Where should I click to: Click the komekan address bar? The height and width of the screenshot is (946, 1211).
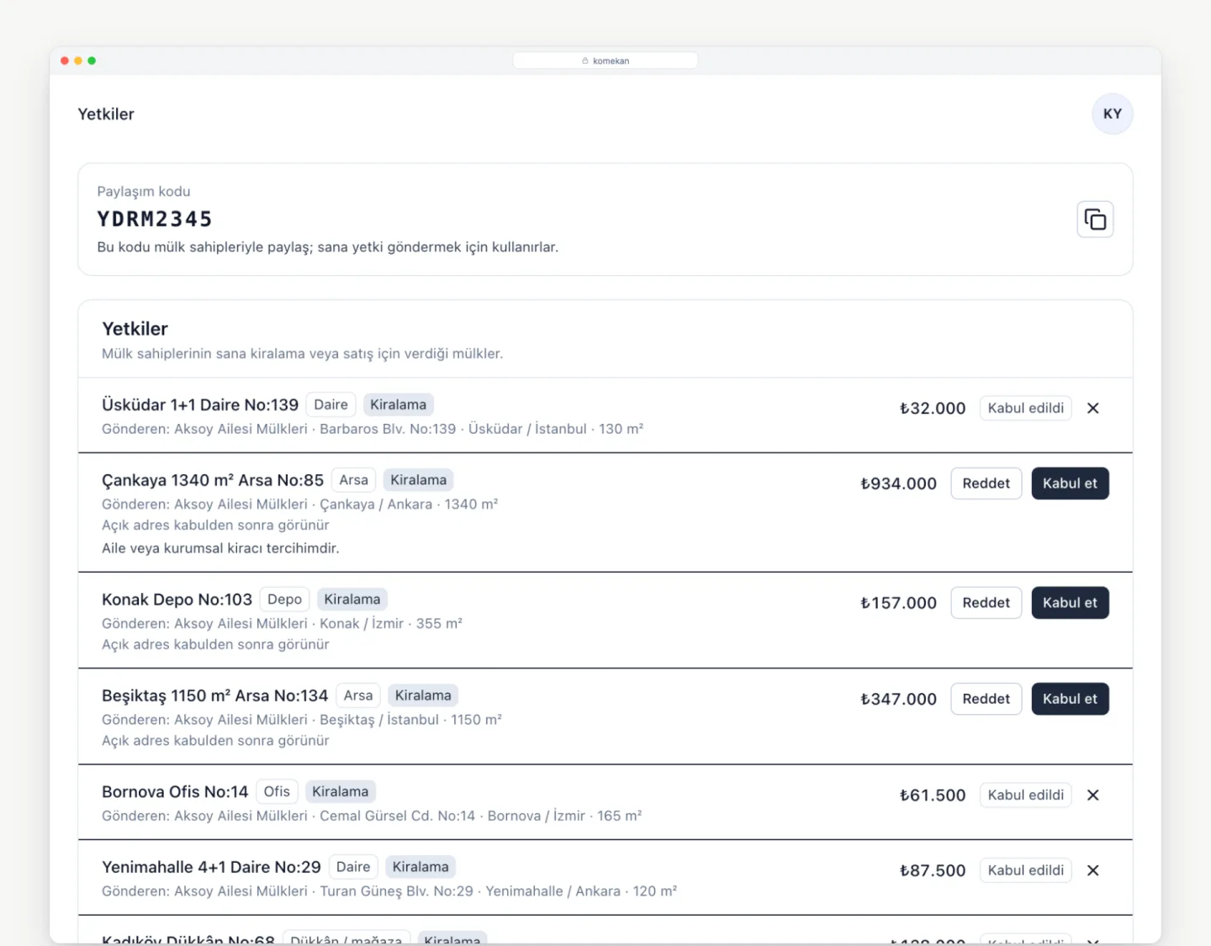point(605,61)
